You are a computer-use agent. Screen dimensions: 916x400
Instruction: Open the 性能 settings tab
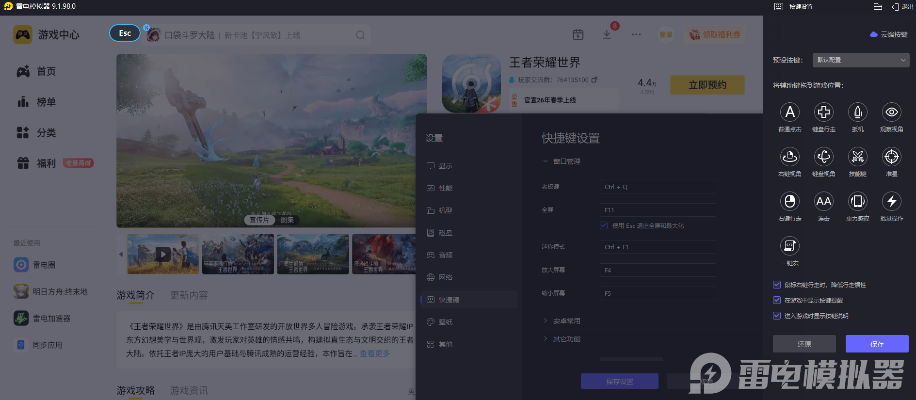pos(445,188)
